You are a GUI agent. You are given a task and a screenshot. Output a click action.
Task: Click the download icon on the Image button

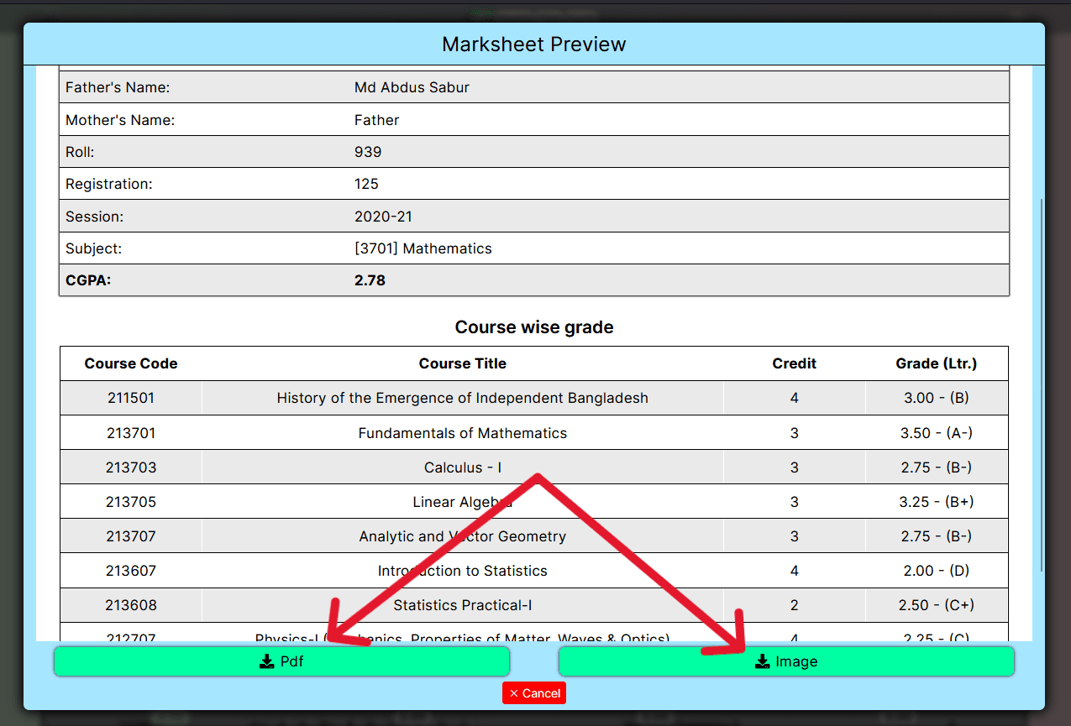[x=762, y=661]
